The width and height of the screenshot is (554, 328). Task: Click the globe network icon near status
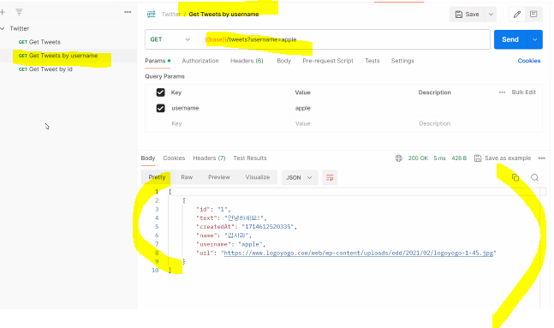click(x=398, y=158)
